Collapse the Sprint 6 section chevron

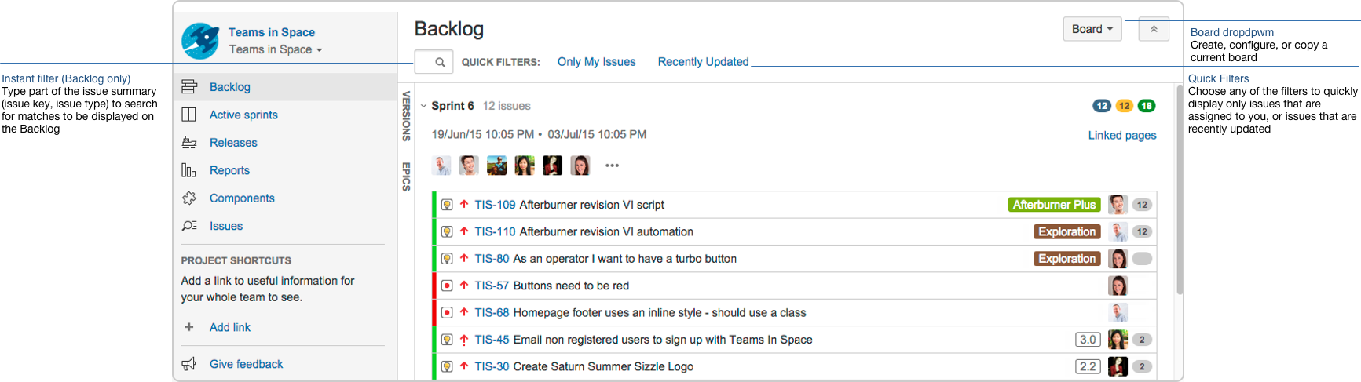[424, 106]
